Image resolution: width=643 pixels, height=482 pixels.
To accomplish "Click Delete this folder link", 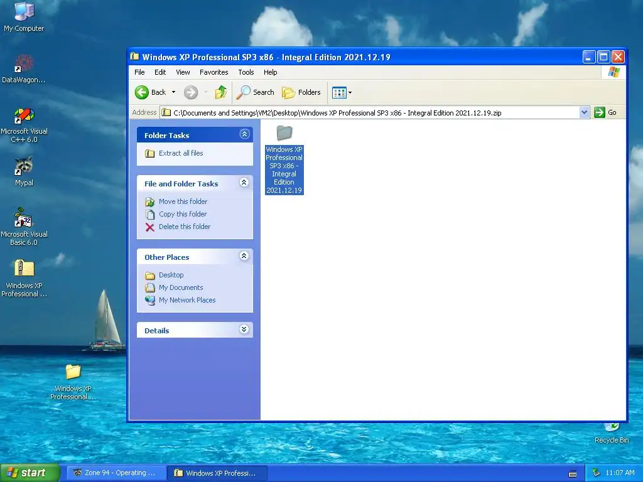I will [185, 226].
